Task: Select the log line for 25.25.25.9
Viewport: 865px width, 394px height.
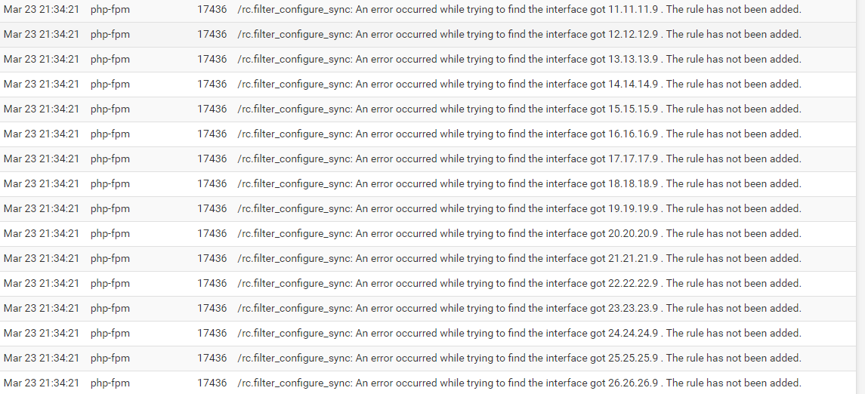Action: point(428,359)
